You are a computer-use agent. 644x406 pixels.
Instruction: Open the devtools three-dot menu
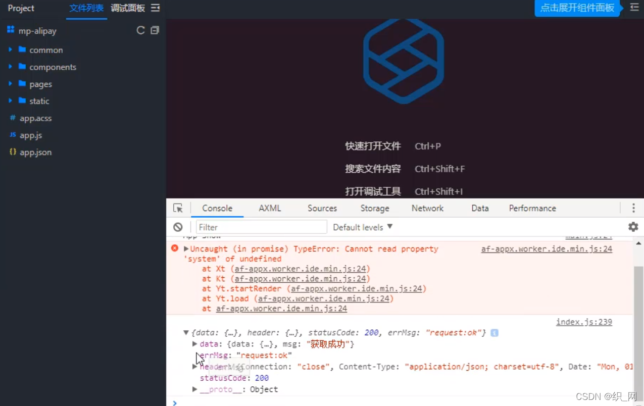coord(633,208)
